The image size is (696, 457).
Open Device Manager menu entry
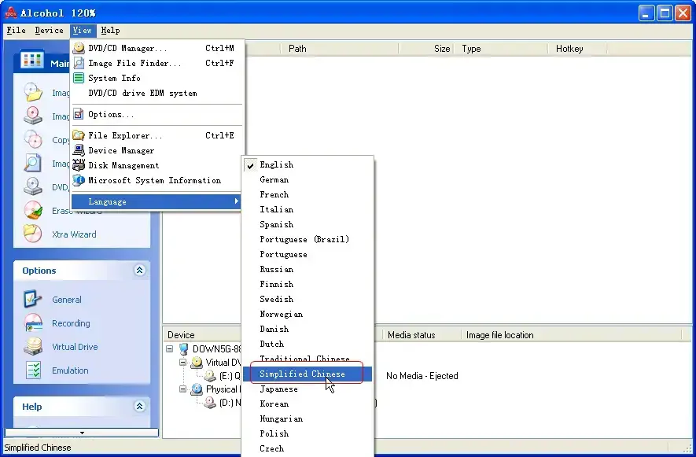(x=157, y=150)
